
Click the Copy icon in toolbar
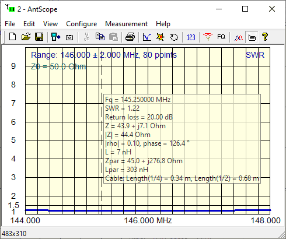point(100,37)
